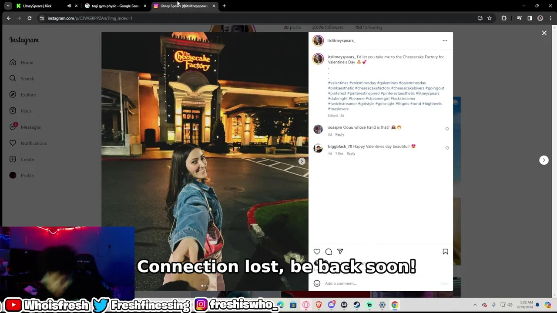This screenshot has height=313, width=557.
Task: Open the taskbar volume control
Action: [510, 305]
